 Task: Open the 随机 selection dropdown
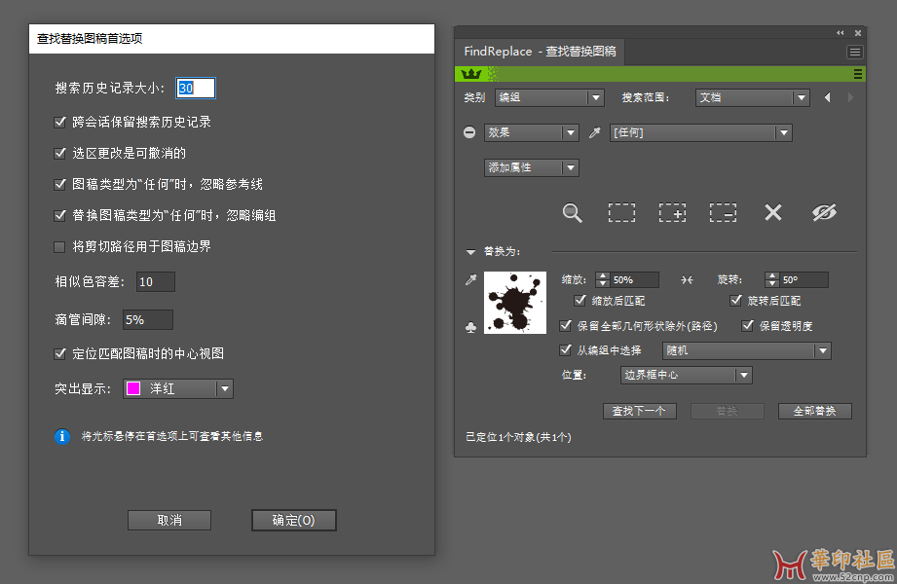click(746, 350)
